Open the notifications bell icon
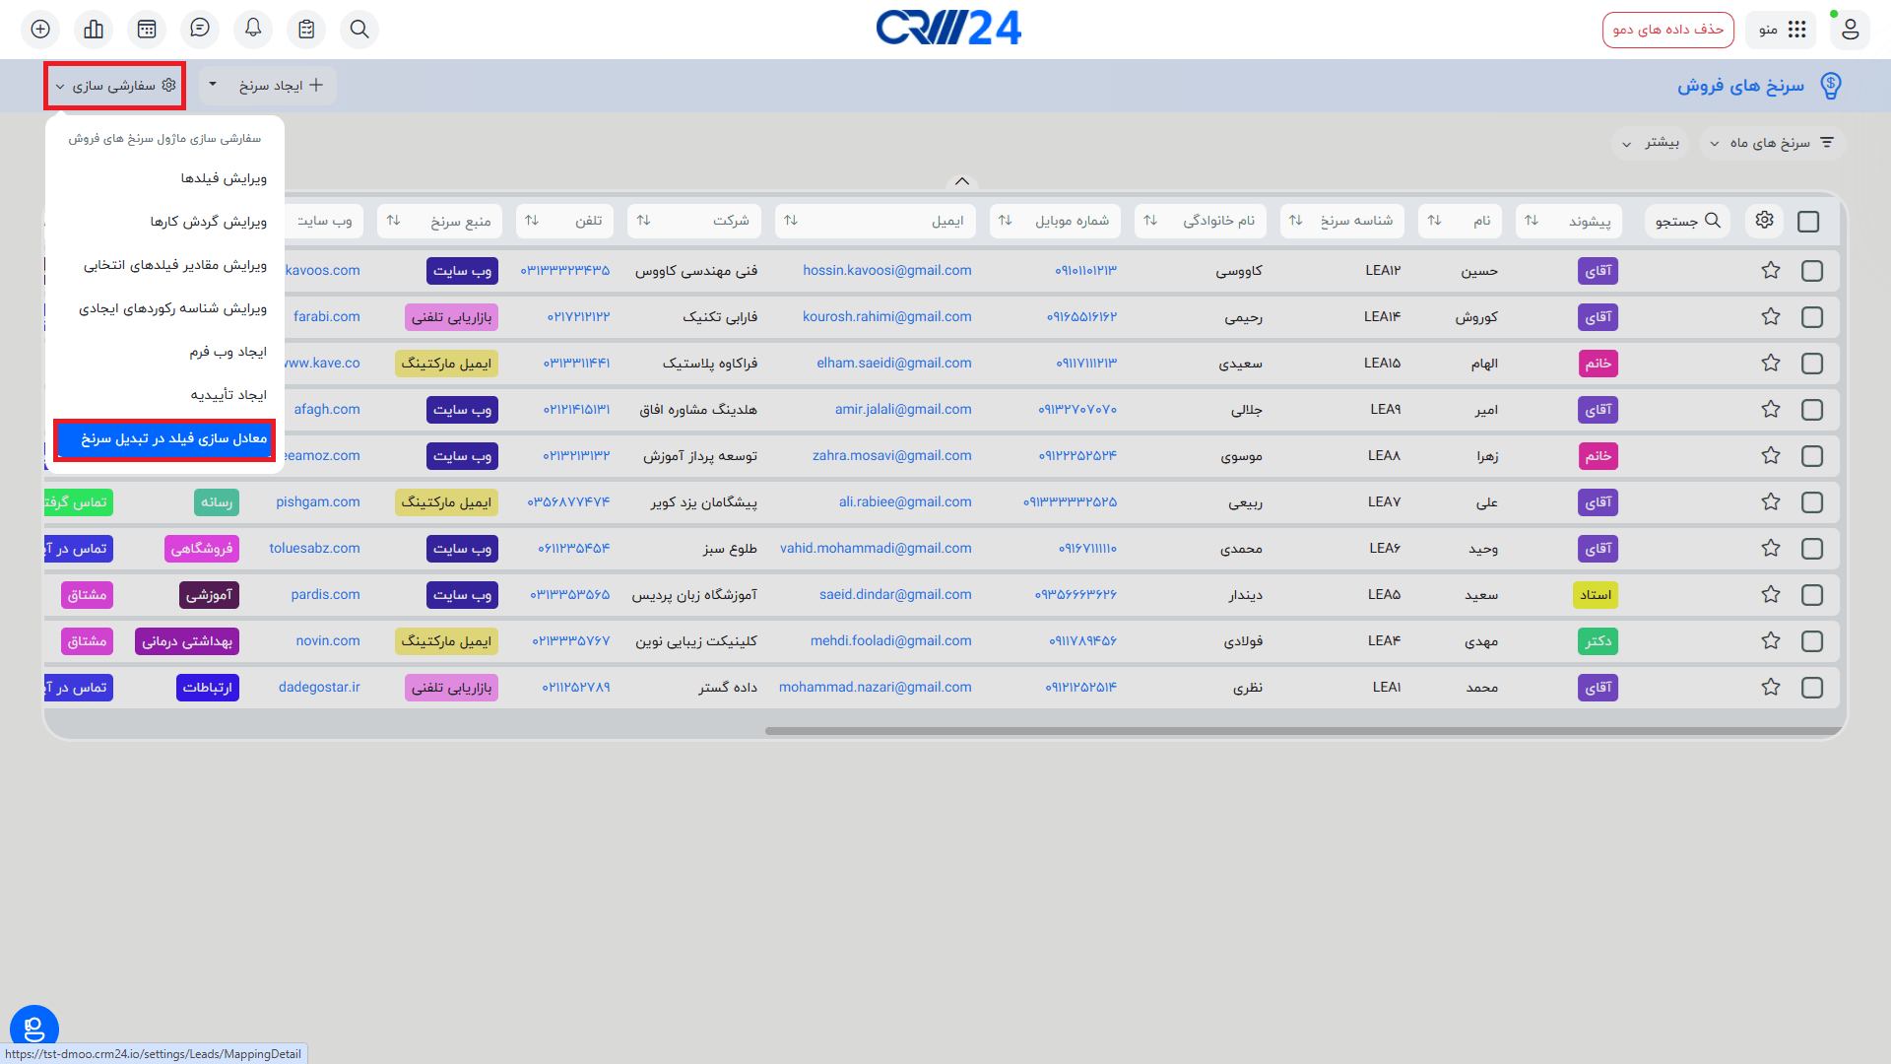The width and height of the screenshot is (1891, 1064). pos(253,30)
